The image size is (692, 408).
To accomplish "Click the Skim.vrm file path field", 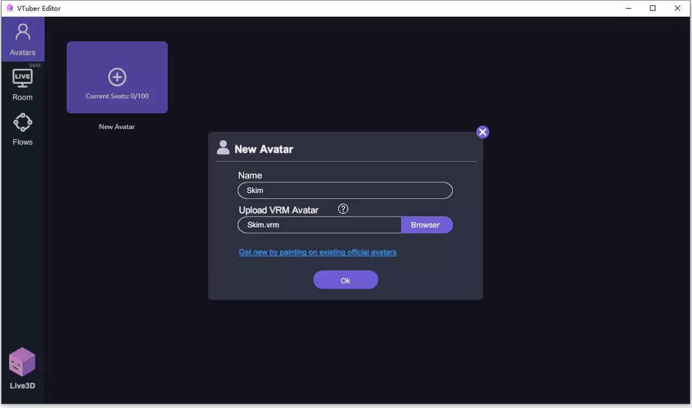I will [320, 225].
